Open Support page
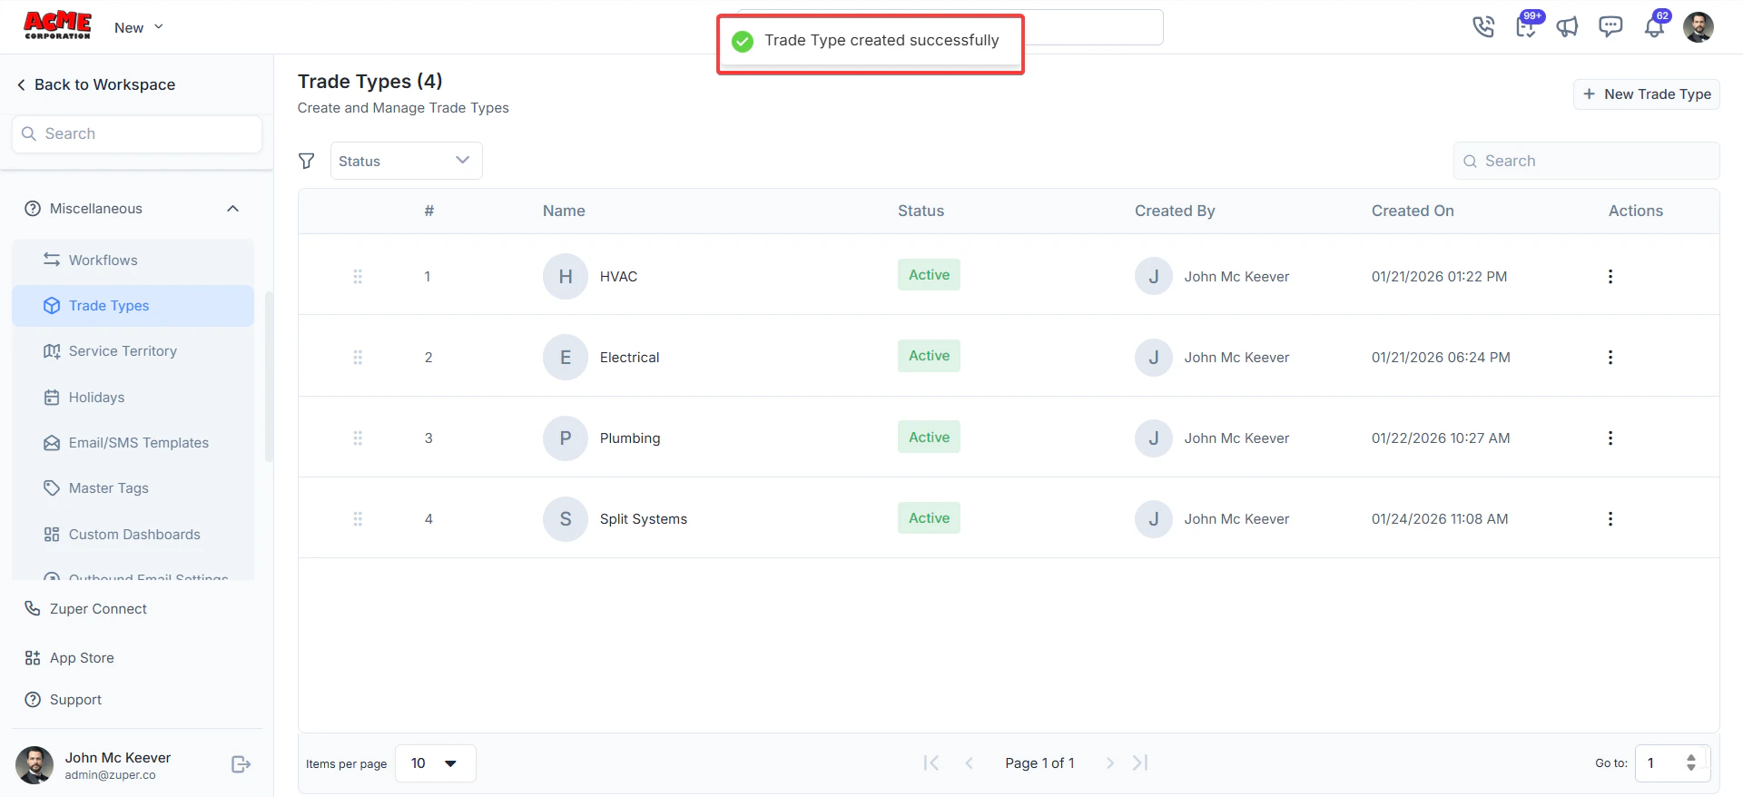Viewport: 1743px width, 797px height. point(63,700)
